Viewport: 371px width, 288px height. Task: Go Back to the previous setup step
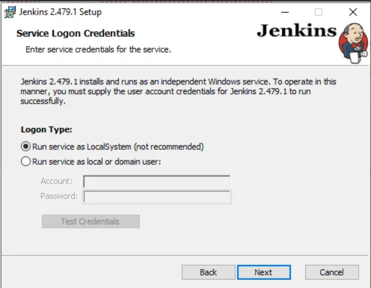pyautogui.click(x=208, y=272)
